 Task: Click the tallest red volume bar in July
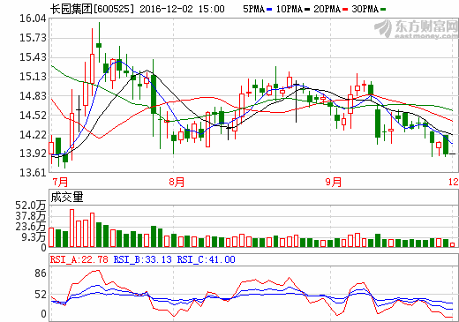71,228
